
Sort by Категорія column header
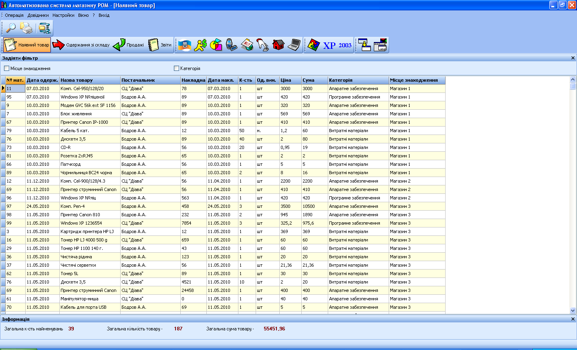tap(358, 80)
